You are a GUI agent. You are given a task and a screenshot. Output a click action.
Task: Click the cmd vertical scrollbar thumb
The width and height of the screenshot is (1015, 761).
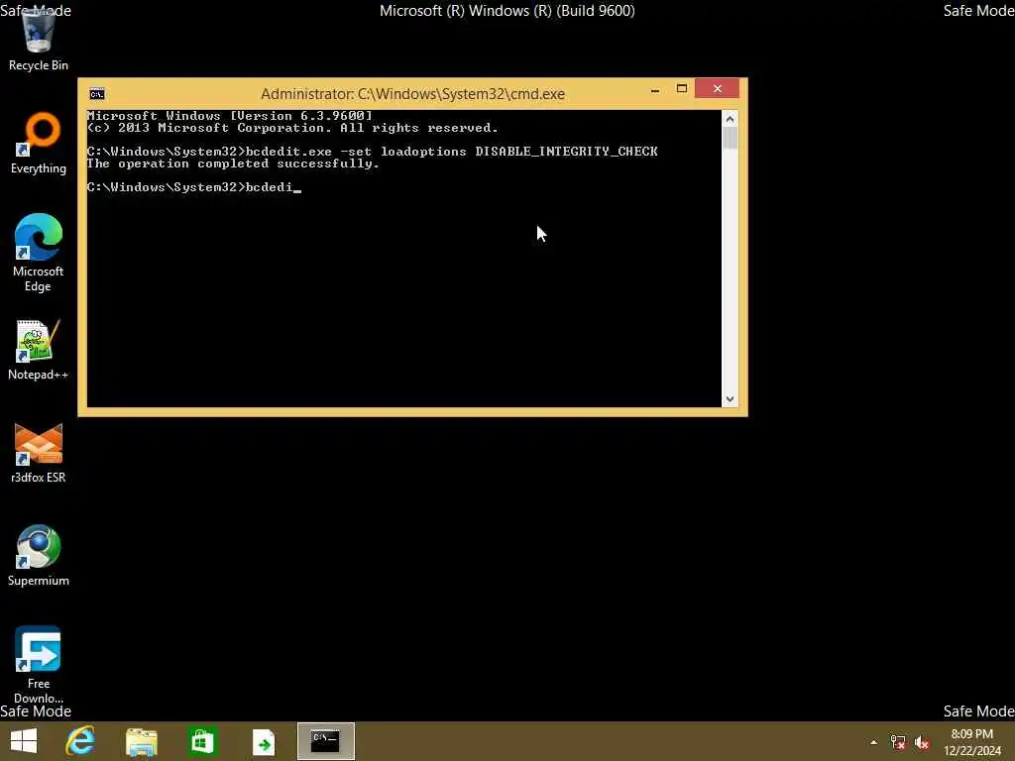pyautogui.click(x=730, y=138)
